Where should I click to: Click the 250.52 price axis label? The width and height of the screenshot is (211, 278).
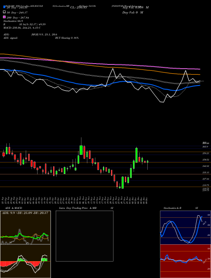click(206, 160)
